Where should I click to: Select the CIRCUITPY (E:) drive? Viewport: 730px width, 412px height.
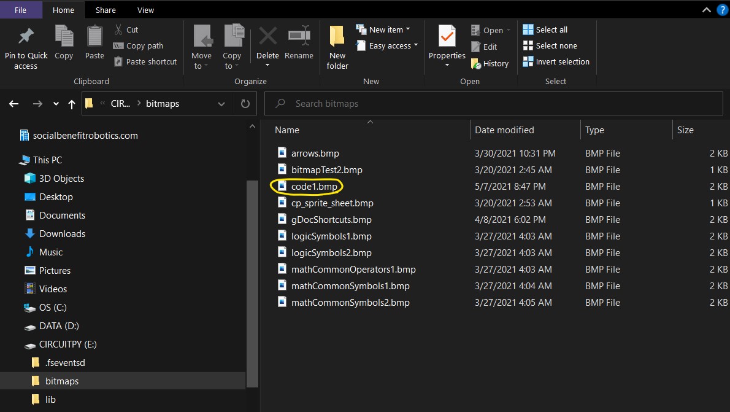61,344
